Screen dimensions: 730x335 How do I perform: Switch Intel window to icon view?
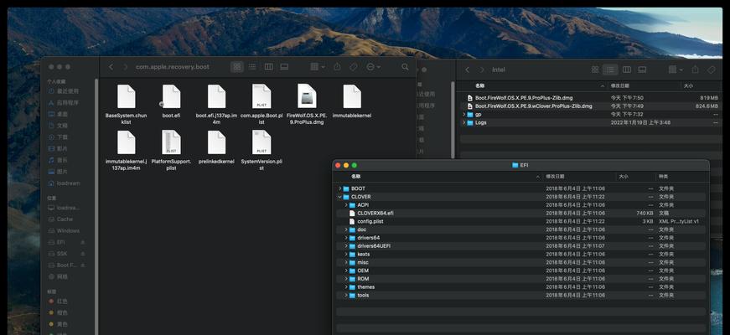[595, 70]
